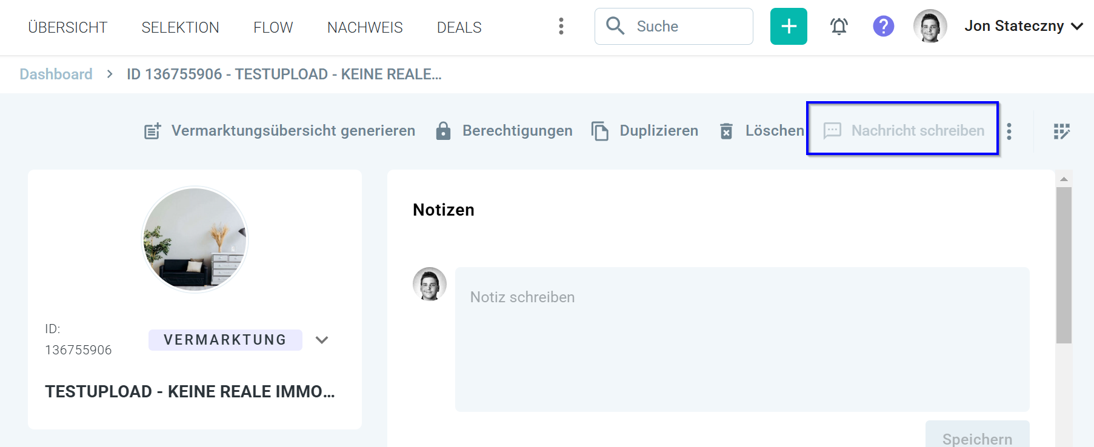Click the vertical scrollbar thumb

pyautogui.click(x=1064, y=265)
